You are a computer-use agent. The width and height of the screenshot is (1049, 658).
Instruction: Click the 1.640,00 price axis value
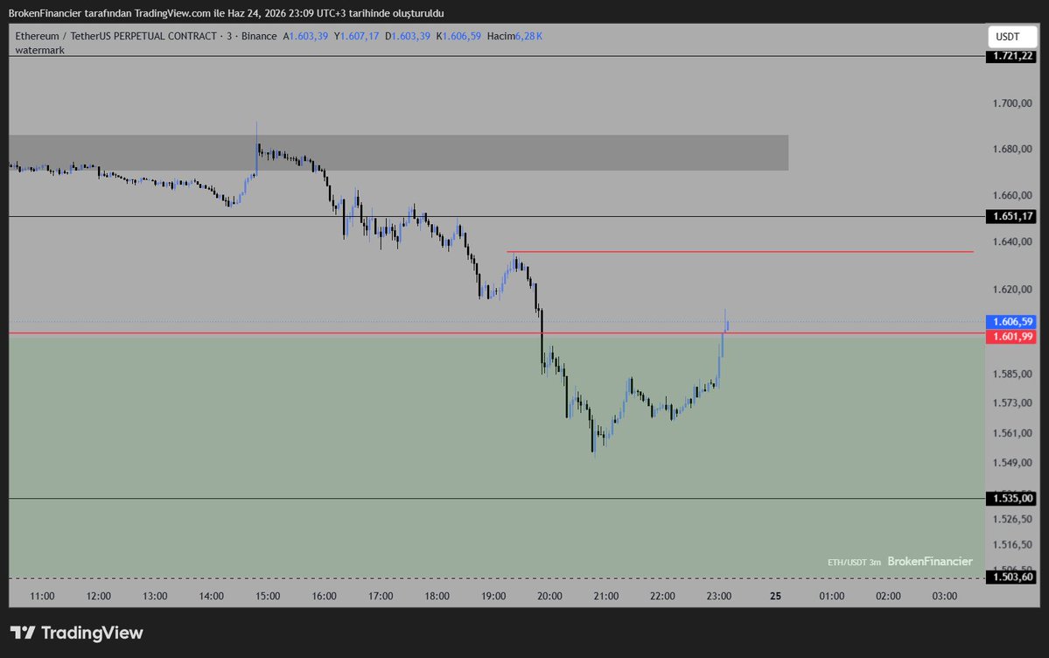(1012, 241)
